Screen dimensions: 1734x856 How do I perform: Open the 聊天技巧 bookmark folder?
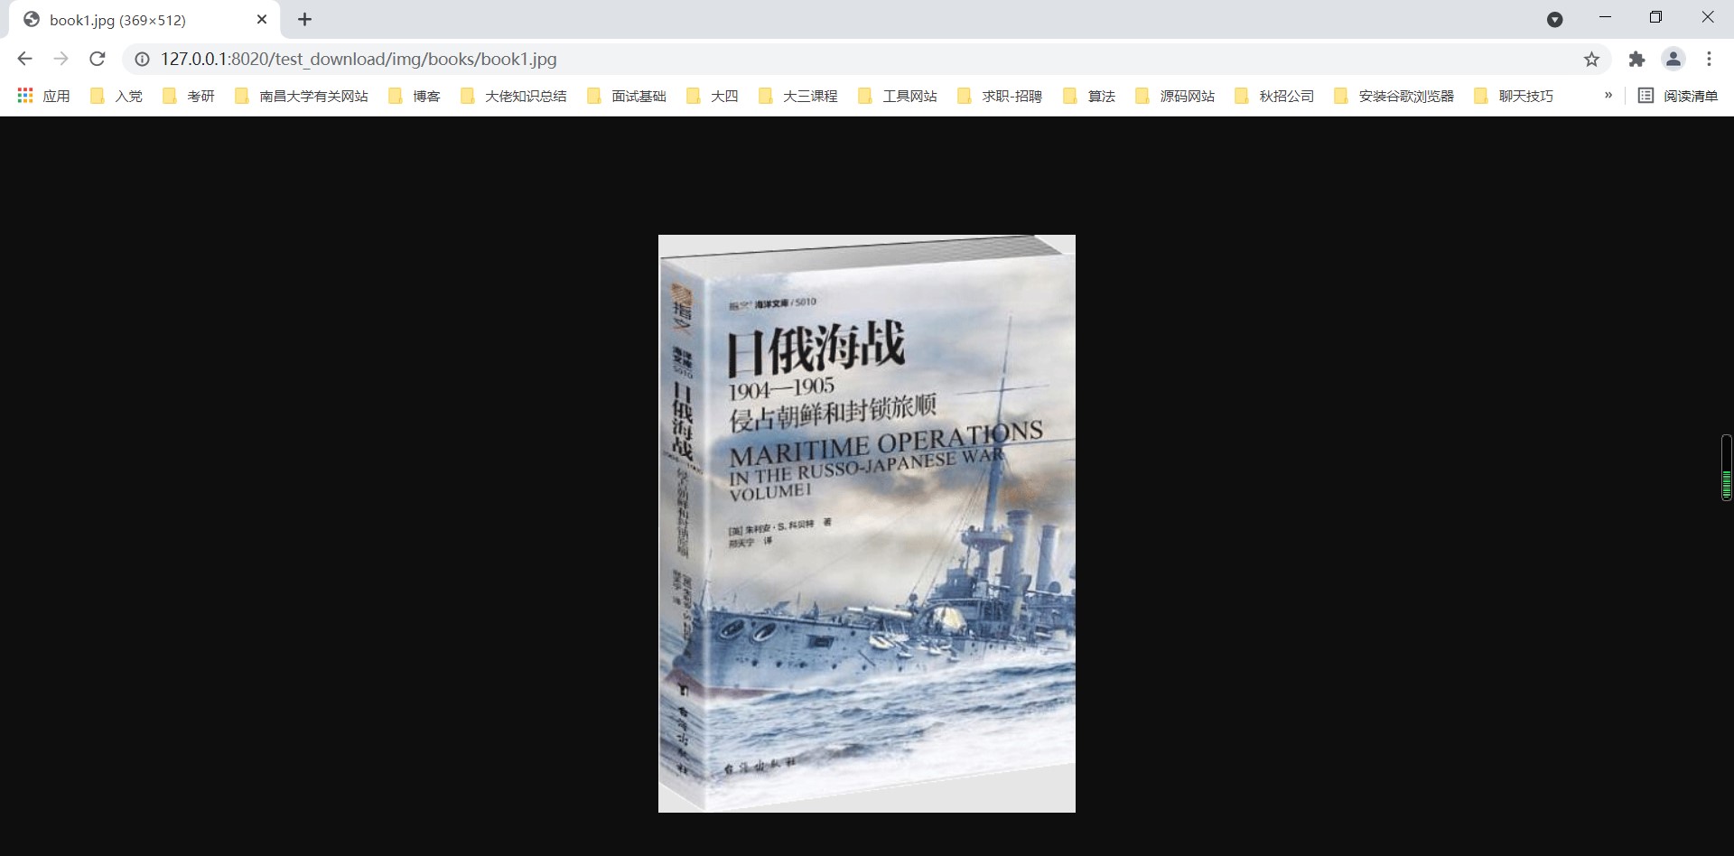coord(1514,96)
